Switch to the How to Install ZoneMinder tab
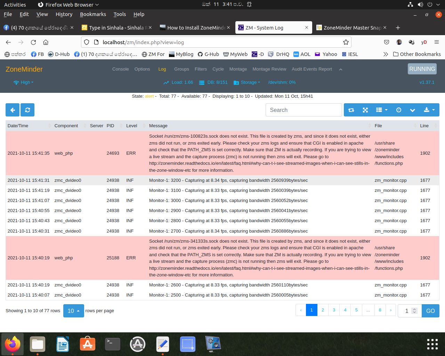Screen dimensions: 445x356 coord(195,27)
